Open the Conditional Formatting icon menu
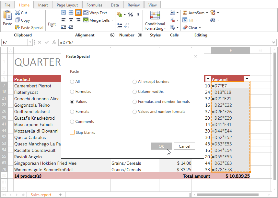This screenshot has width=278, height=198. (x=155, y=16)
